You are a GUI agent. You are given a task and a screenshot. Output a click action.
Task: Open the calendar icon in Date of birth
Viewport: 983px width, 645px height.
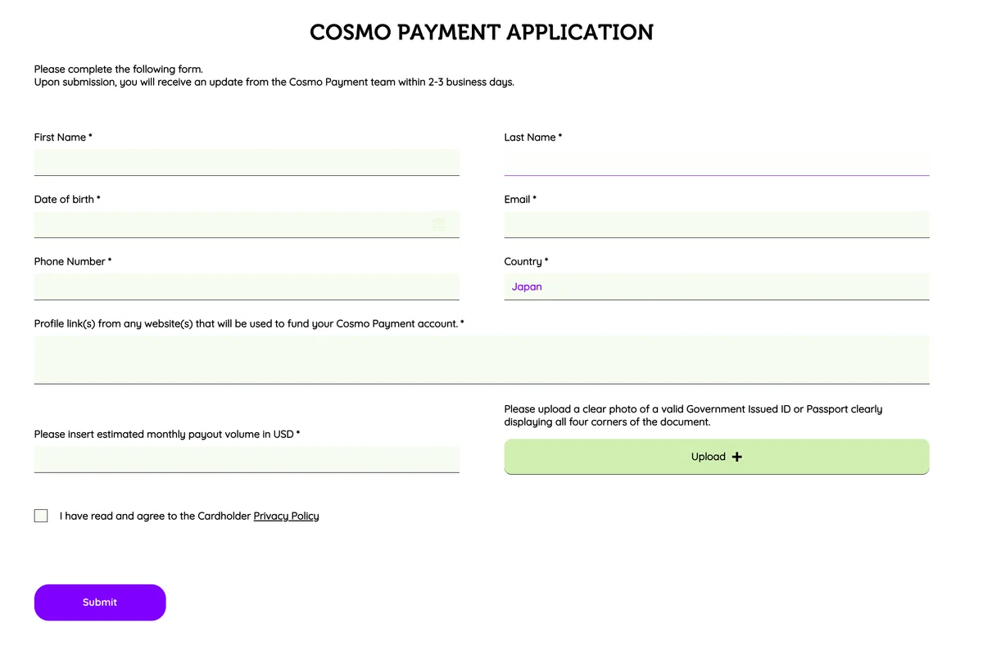pyautogui.click(x=439, y=224)
